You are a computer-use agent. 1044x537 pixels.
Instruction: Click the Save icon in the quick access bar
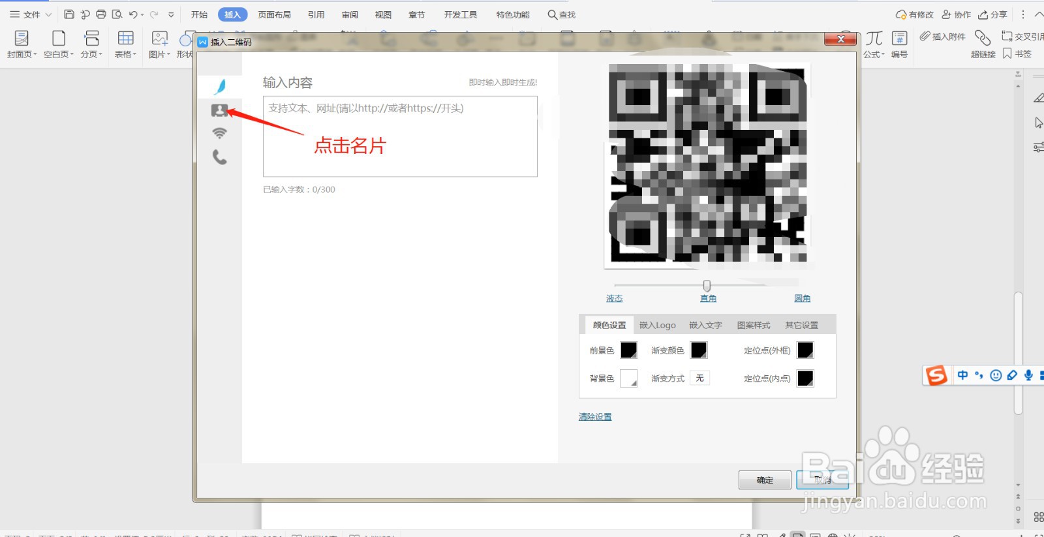pos(69,14)
